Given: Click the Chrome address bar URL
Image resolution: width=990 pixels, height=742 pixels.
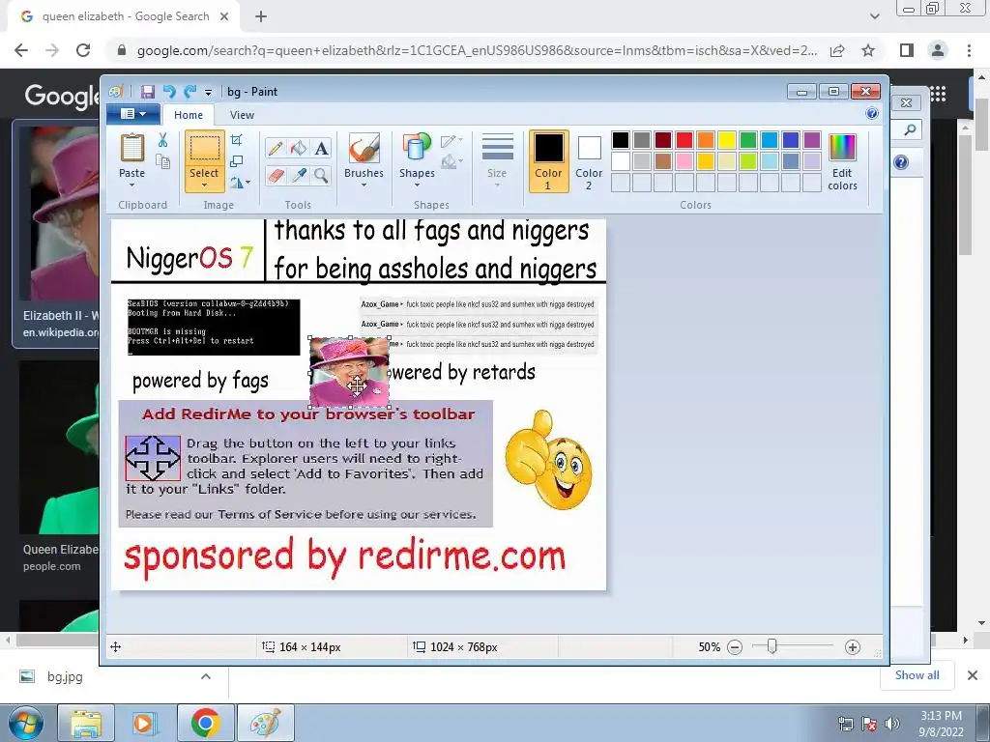Looking at the screenshot, I should (477, 50).
